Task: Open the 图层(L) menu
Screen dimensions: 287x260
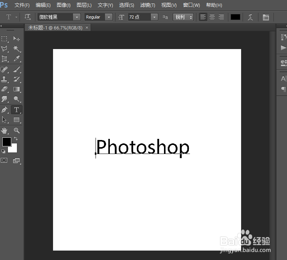Action: coord(84,5)
